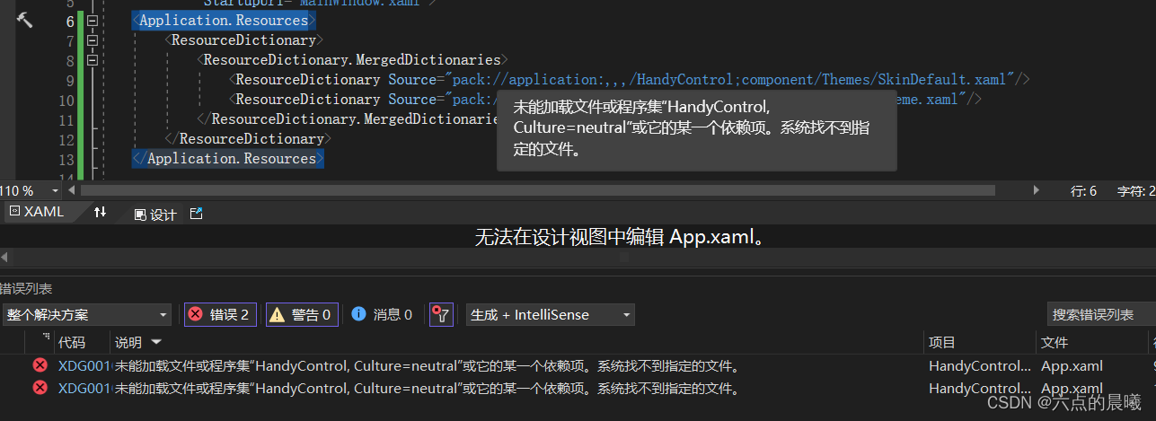Toggle the 消息 0 messages filter
1156x421 pixels.
point(383,314)
